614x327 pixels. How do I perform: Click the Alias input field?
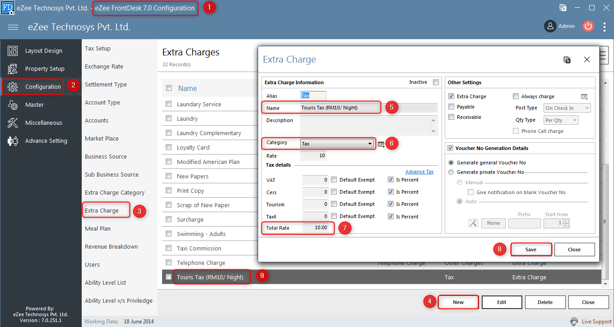[313, 95]
